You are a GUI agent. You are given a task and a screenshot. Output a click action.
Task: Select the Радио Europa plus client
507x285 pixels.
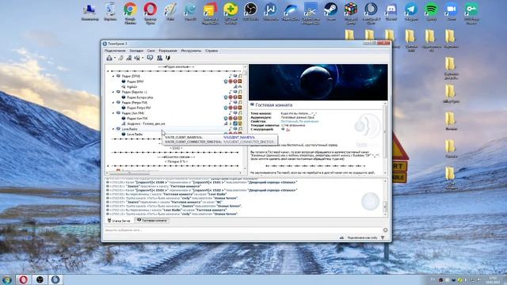140,97
